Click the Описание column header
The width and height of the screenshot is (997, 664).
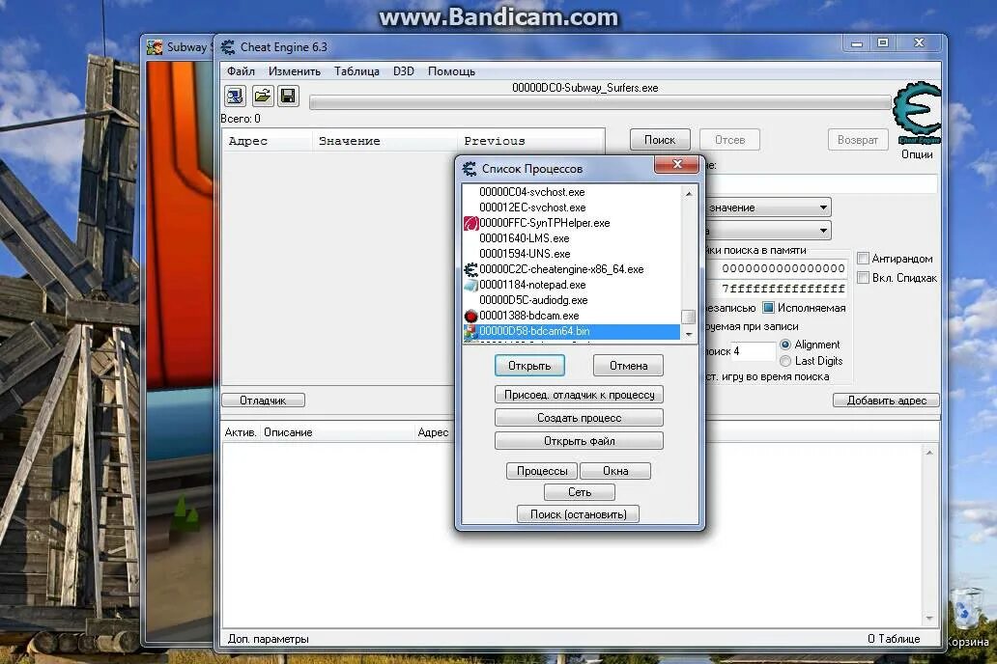337,432
